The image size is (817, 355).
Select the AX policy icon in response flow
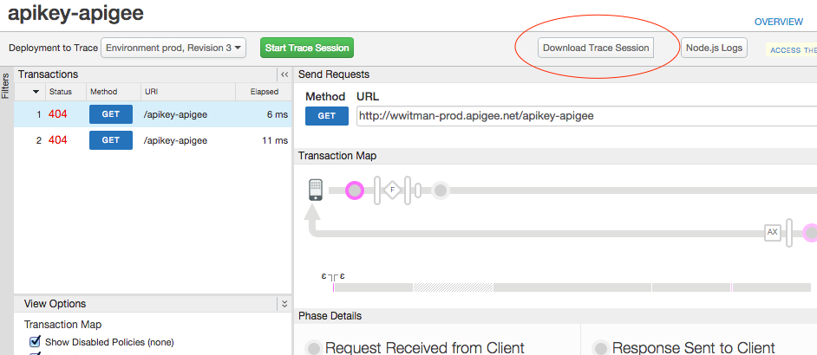772,232
